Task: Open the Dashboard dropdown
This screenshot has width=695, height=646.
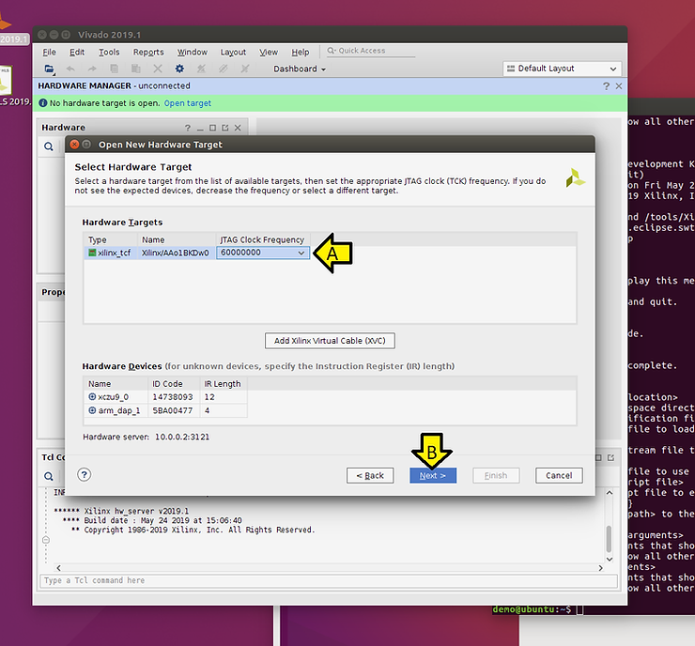Action: point(300,69)
